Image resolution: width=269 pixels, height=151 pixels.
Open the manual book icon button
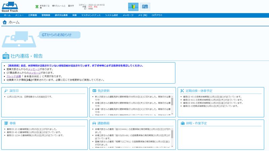coord(145,7)
